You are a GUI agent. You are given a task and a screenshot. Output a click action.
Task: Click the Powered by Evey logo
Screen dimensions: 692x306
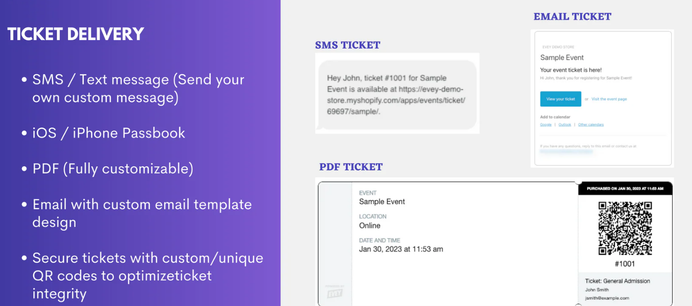click(335, 292)
